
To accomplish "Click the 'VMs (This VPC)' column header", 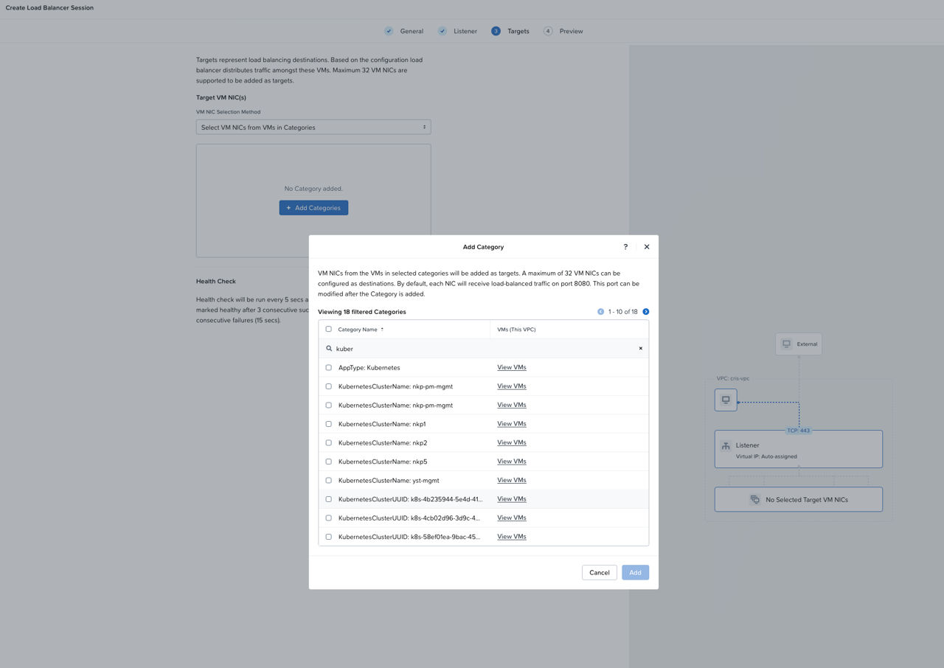I will pyautogui.click(x=517, y=330).
